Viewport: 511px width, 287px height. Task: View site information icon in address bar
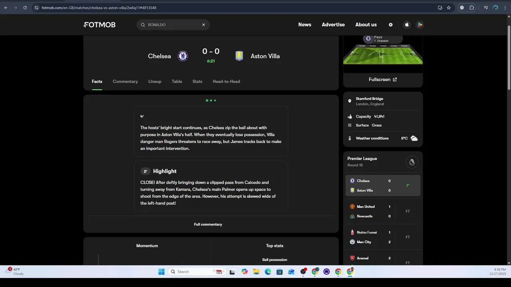click(x=36, y=8)
